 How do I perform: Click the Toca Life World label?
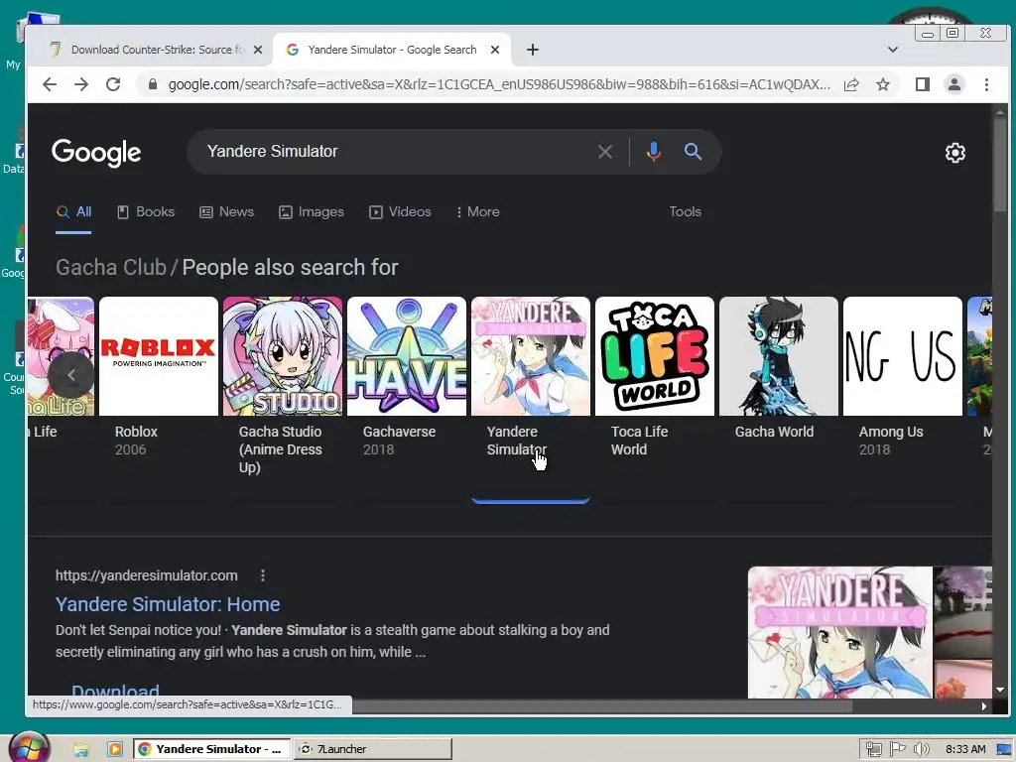click(640, 441)
